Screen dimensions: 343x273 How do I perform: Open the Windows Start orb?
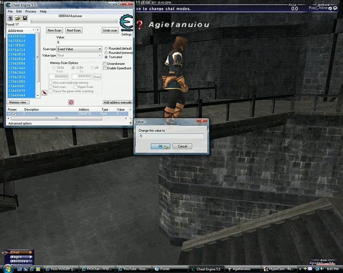tap(8, 268)
